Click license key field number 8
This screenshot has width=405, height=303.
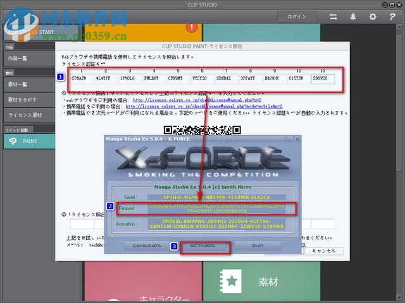click(x=251, y=78)
